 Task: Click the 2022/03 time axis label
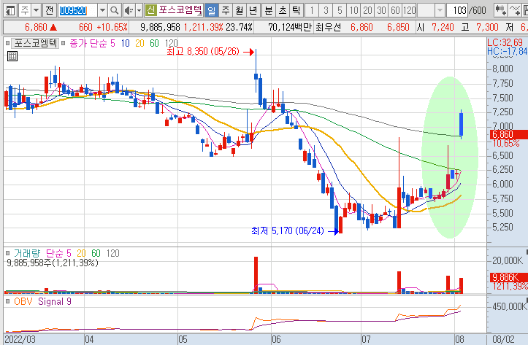[20, 339]
